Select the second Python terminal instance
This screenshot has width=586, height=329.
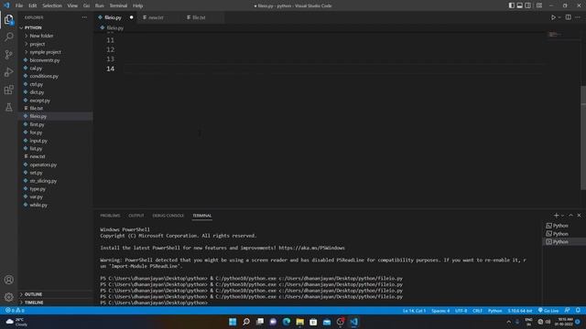tap(564, 234)
